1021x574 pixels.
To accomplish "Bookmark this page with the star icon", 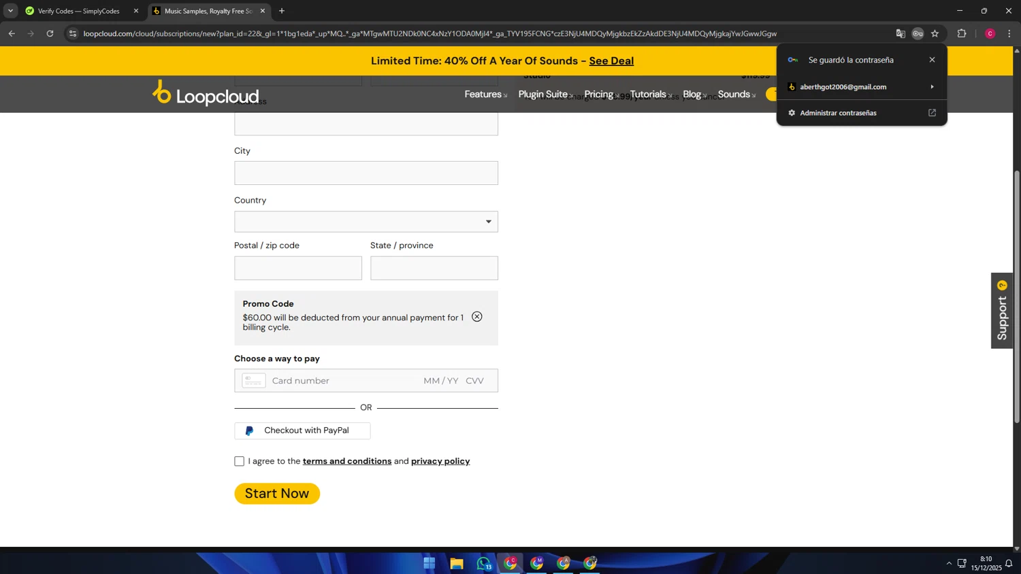I will pos(935,33).
